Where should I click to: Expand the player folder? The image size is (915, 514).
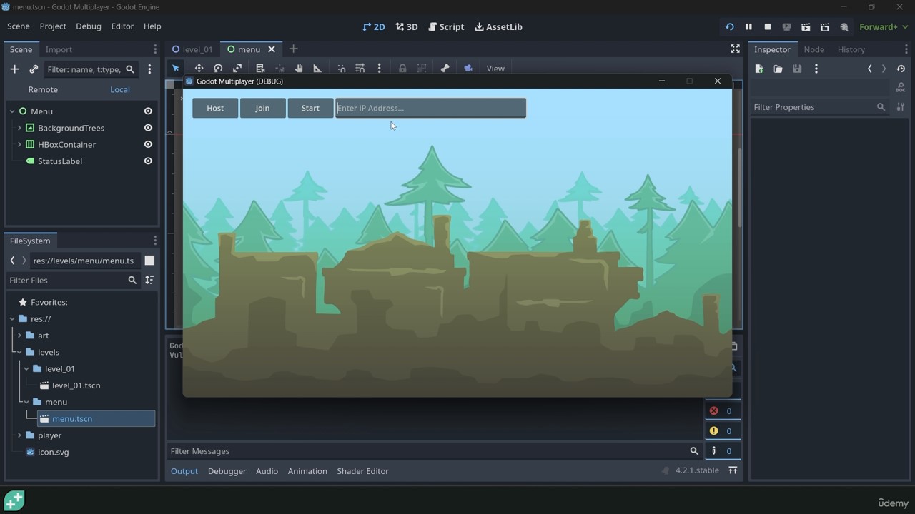[x=19, y=435]
